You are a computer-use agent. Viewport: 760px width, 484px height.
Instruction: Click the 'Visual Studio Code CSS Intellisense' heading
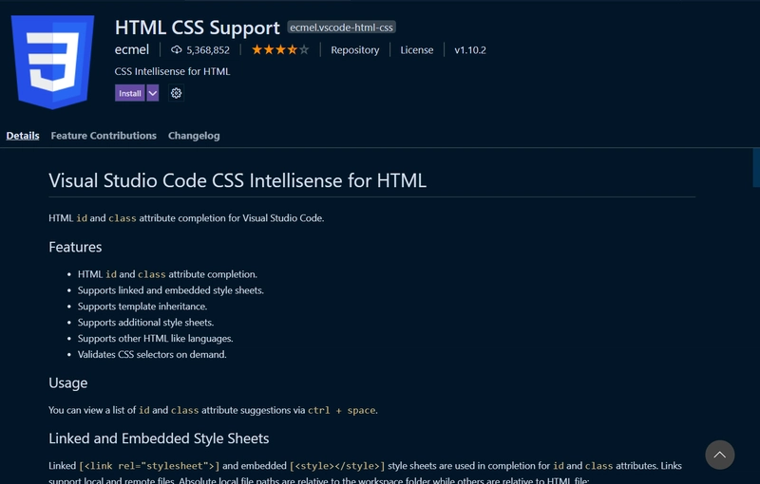[237, 180]
